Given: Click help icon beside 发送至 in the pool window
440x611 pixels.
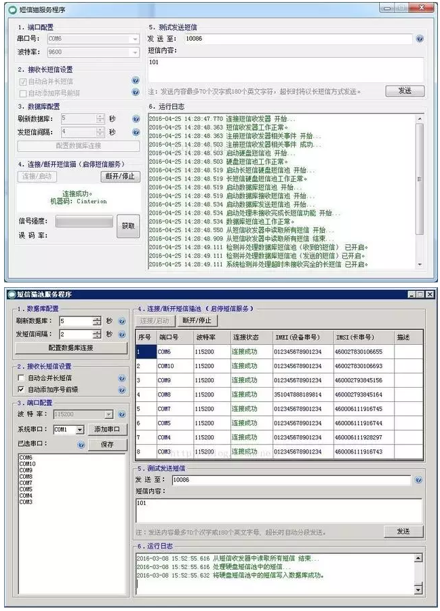Looking at the screenshot, I should (418, 480).
